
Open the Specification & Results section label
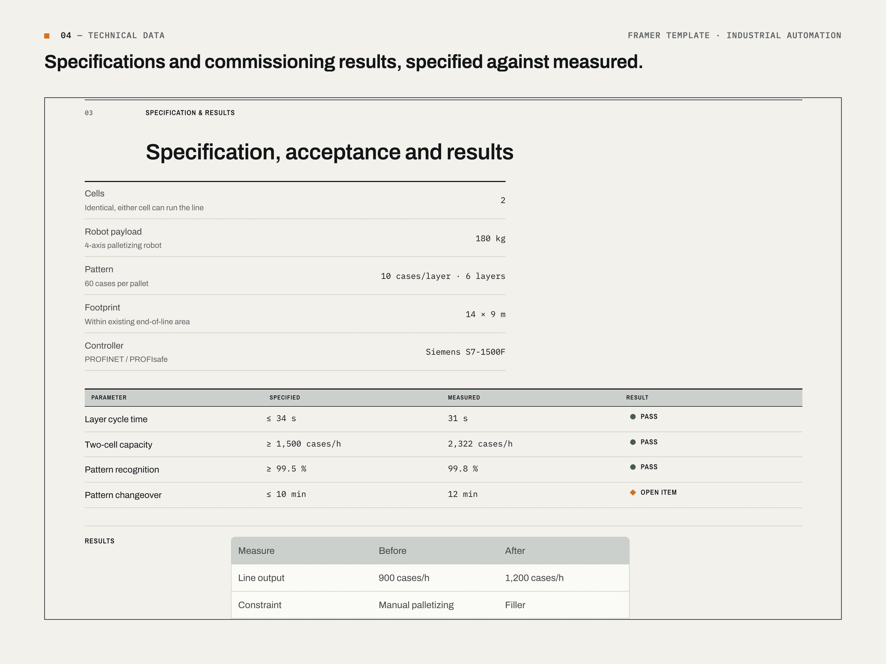(x=190, y=113)
